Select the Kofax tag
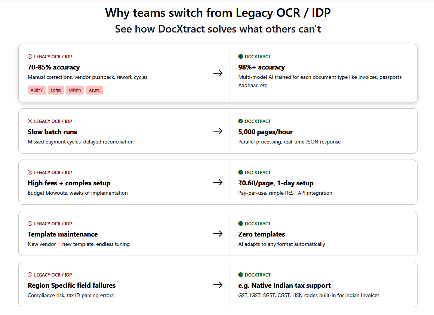434x315 pixels. click(56, 90)
